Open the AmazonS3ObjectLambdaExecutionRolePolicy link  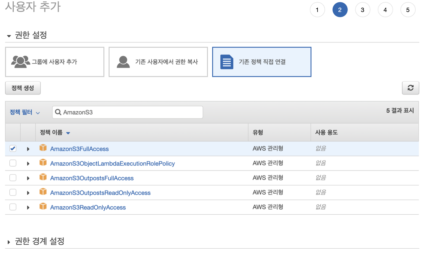point(112,164)
